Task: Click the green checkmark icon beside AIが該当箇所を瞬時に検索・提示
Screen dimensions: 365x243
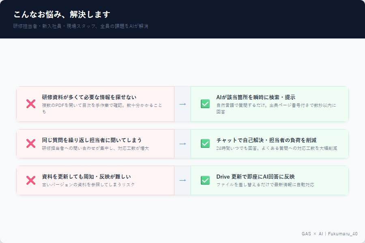Action: click(205, 104)
